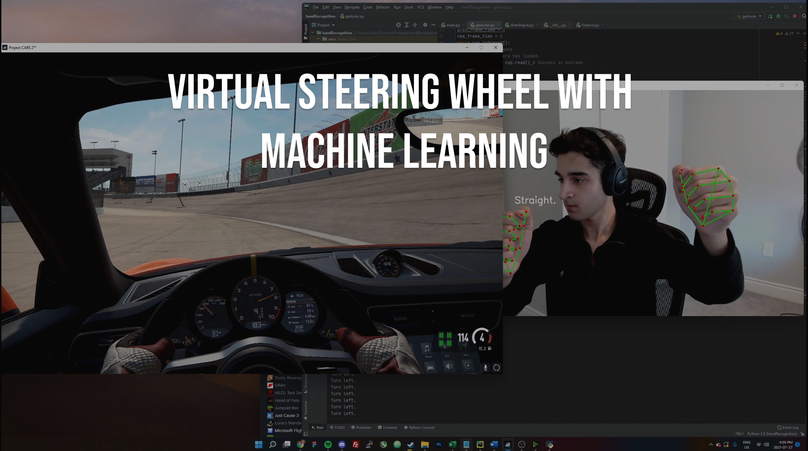
Task: Toggle the Structure side tab
Action: [306, 384]
